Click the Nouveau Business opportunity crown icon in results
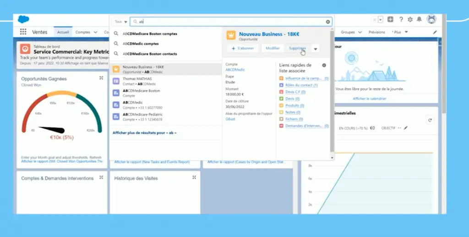This screenshot has width=469, height=237. click(116, 69)
